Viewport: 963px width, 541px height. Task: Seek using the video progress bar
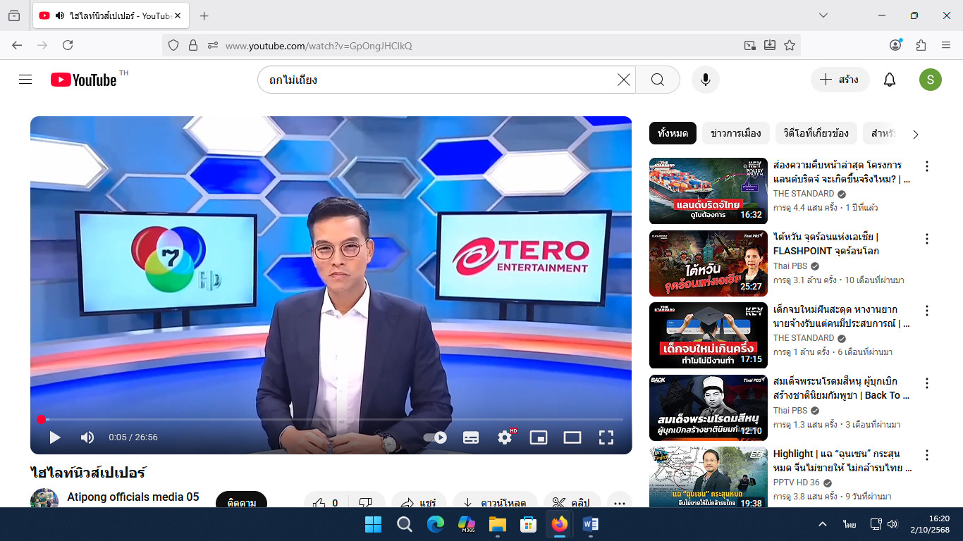click(x=331, y=419)
